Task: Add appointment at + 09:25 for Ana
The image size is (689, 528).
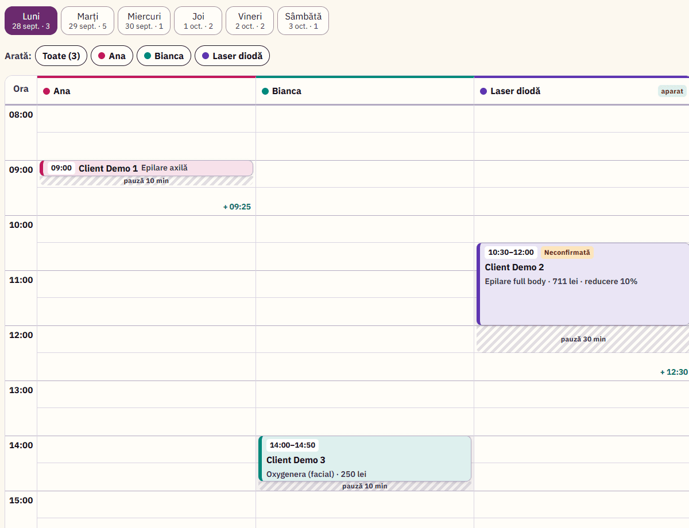Action: click(x=237, y=207)
